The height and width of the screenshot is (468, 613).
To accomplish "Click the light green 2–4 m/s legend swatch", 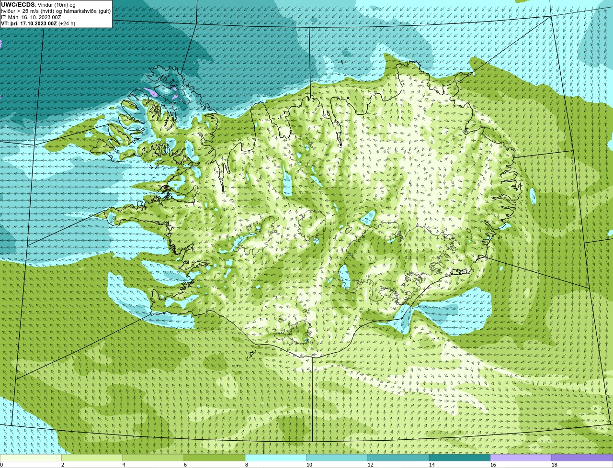I will tap(92, 458).
